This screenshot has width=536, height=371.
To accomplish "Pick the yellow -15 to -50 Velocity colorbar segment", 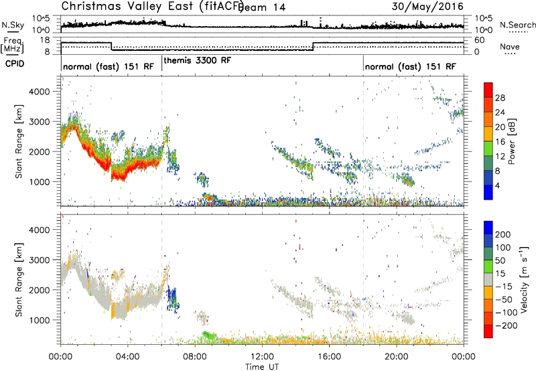I will coord(488,293).
